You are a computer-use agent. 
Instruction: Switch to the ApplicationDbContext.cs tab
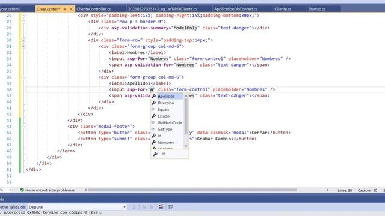[x=236, y=9]
